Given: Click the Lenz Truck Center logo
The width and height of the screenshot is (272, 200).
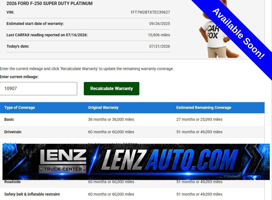Looking at the screenshot, I should (63, 161).
